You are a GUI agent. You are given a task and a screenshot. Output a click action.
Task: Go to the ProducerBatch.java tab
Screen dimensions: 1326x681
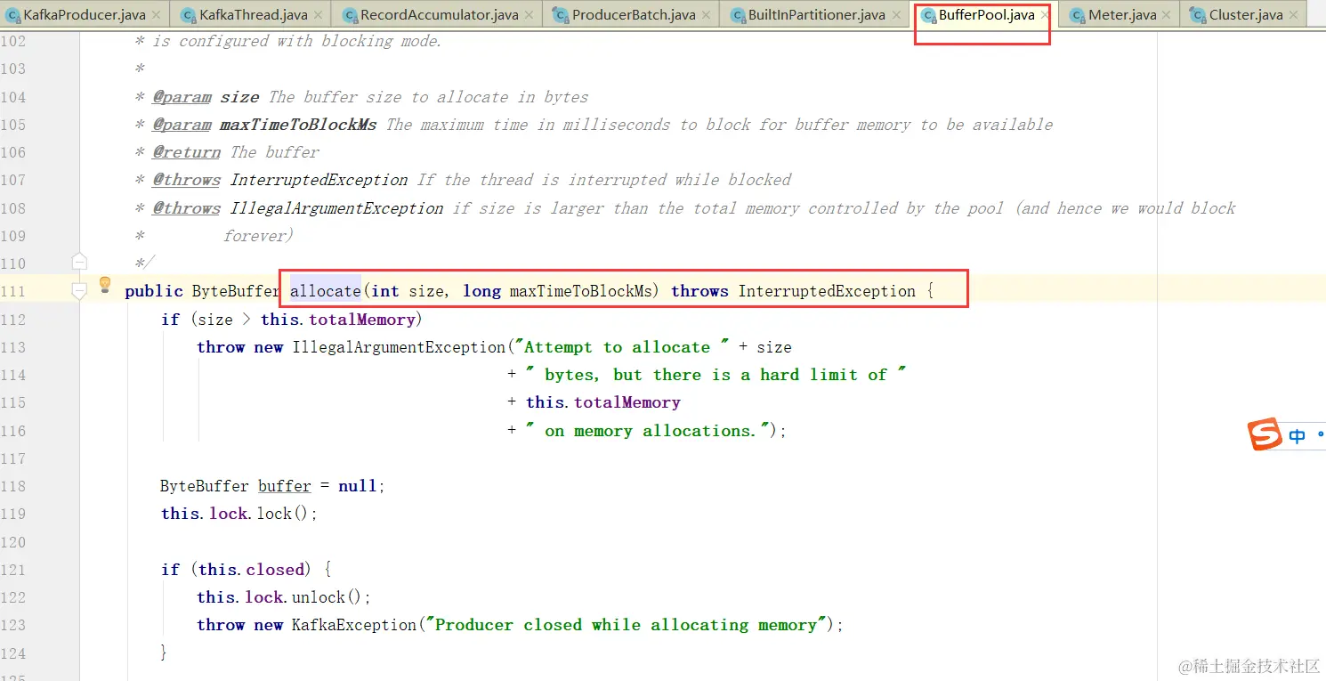pyautogui.click(x=634, y=14)
